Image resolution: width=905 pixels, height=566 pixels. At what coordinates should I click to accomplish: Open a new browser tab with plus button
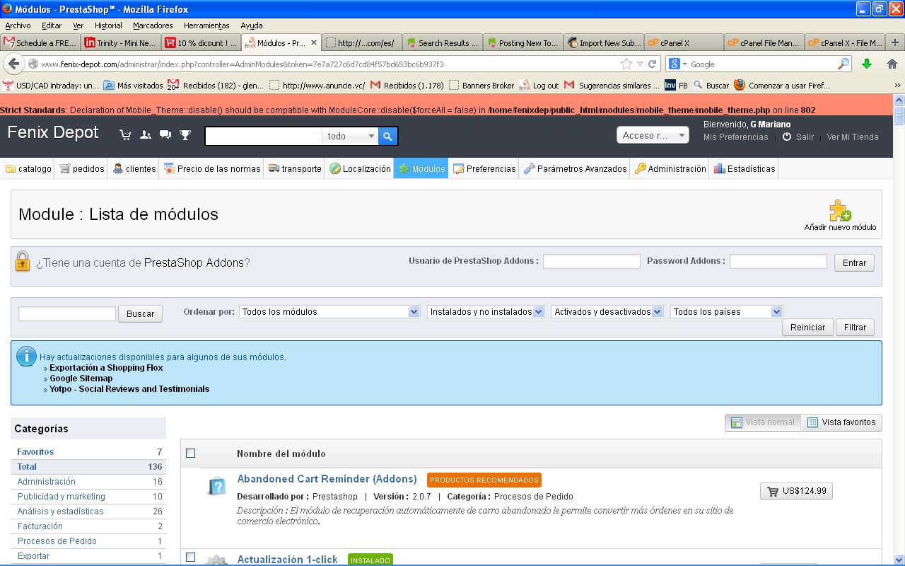coord(894,42)
